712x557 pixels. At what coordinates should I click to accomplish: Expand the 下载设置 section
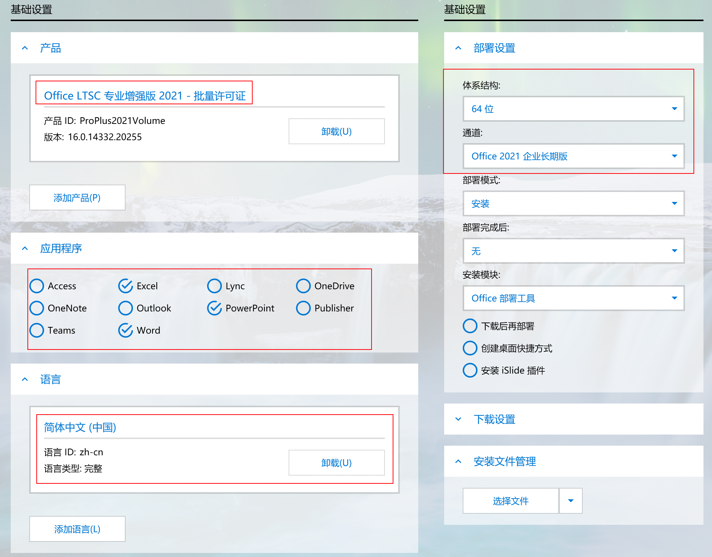pos(458,419)
